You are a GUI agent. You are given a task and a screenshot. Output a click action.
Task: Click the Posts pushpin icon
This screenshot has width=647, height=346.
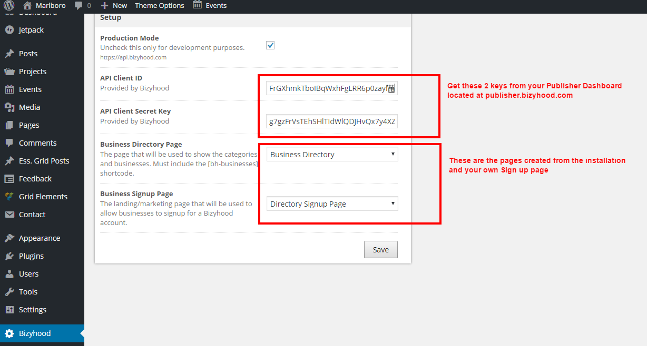[9, 54]
